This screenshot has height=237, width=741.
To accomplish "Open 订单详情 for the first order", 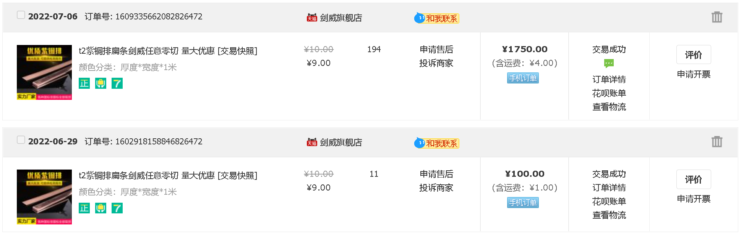I will pos(609,79).
